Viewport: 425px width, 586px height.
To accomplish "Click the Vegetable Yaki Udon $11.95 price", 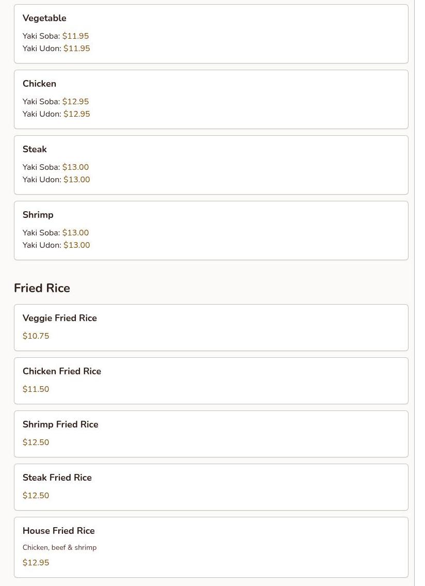I will pos(76,48).
